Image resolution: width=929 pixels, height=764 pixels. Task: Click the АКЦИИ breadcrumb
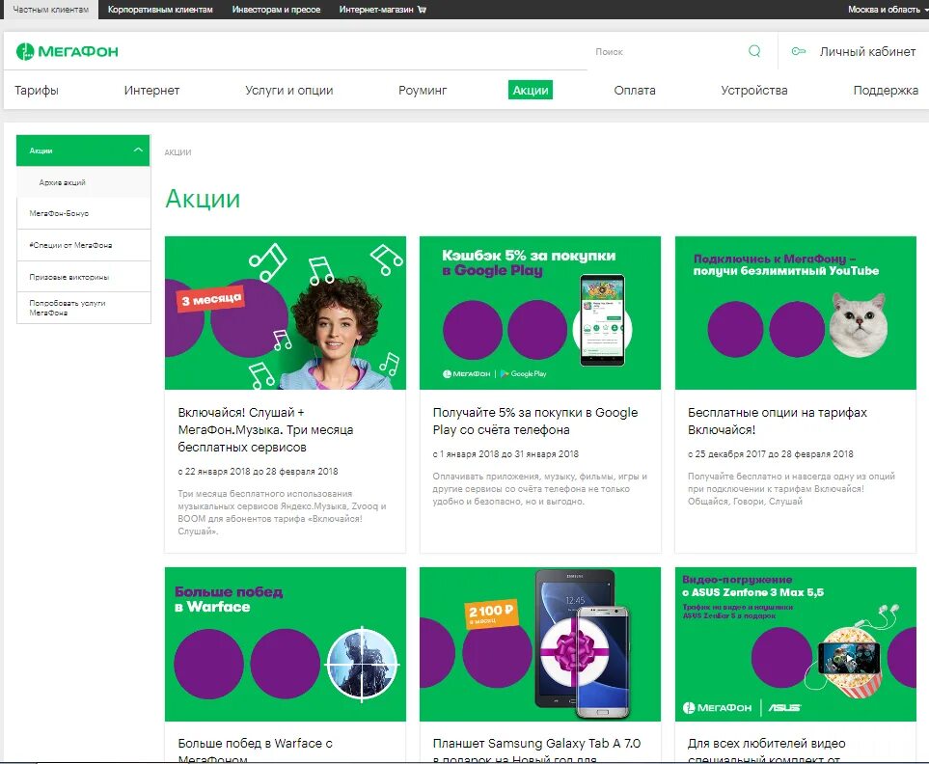click(x=178, y=152)
